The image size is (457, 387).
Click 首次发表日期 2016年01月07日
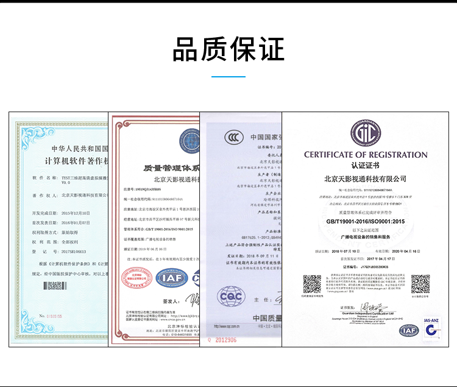[61, 223]
